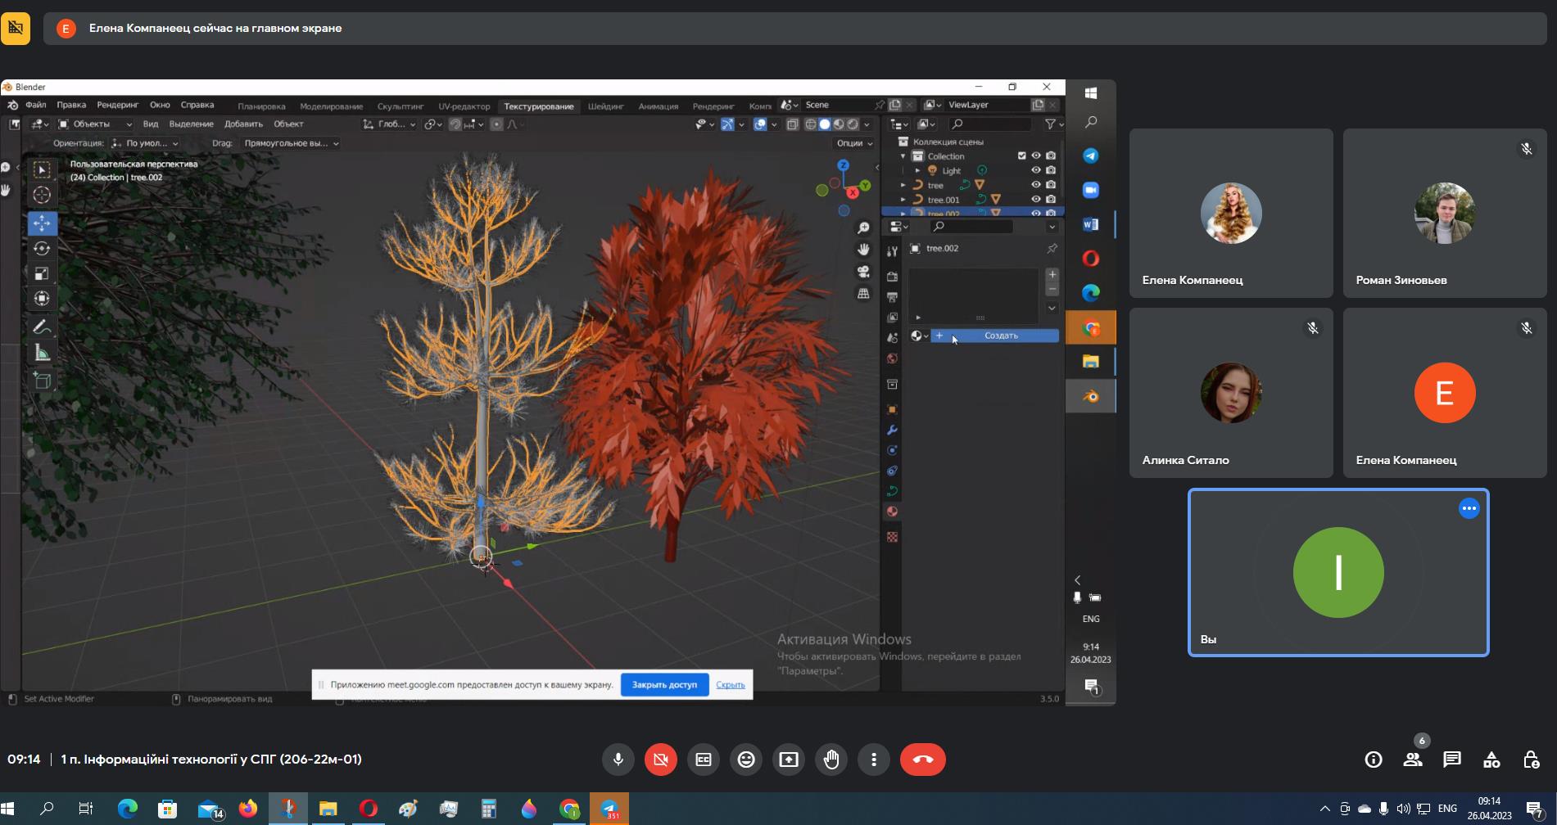The image size is (1557, 825).
Task: Click the 3D cursor tool
Action: [42, 195]
